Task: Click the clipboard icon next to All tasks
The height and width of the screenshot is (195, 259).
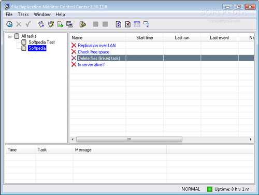Action: click(17, 36)
